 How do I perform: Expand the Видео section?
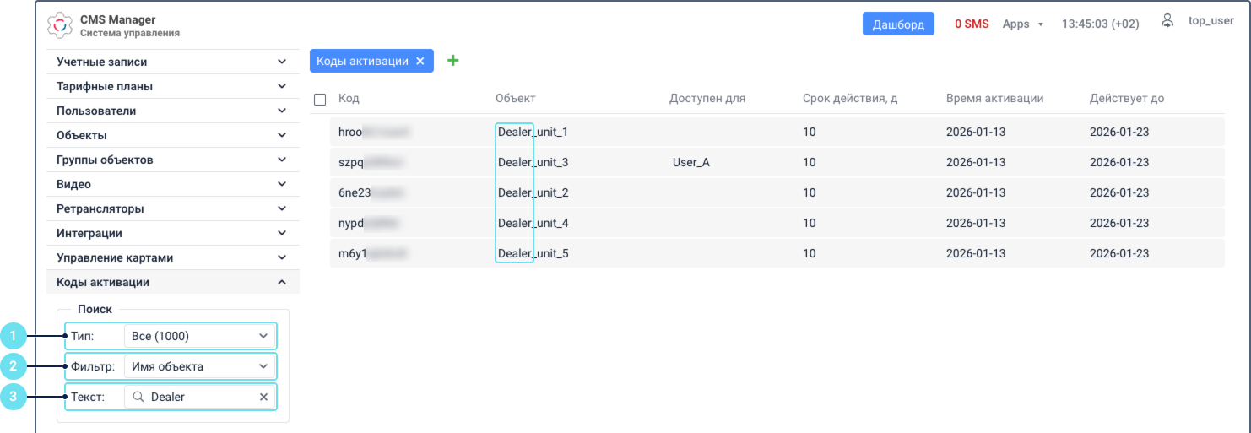(x=172, y=184)
